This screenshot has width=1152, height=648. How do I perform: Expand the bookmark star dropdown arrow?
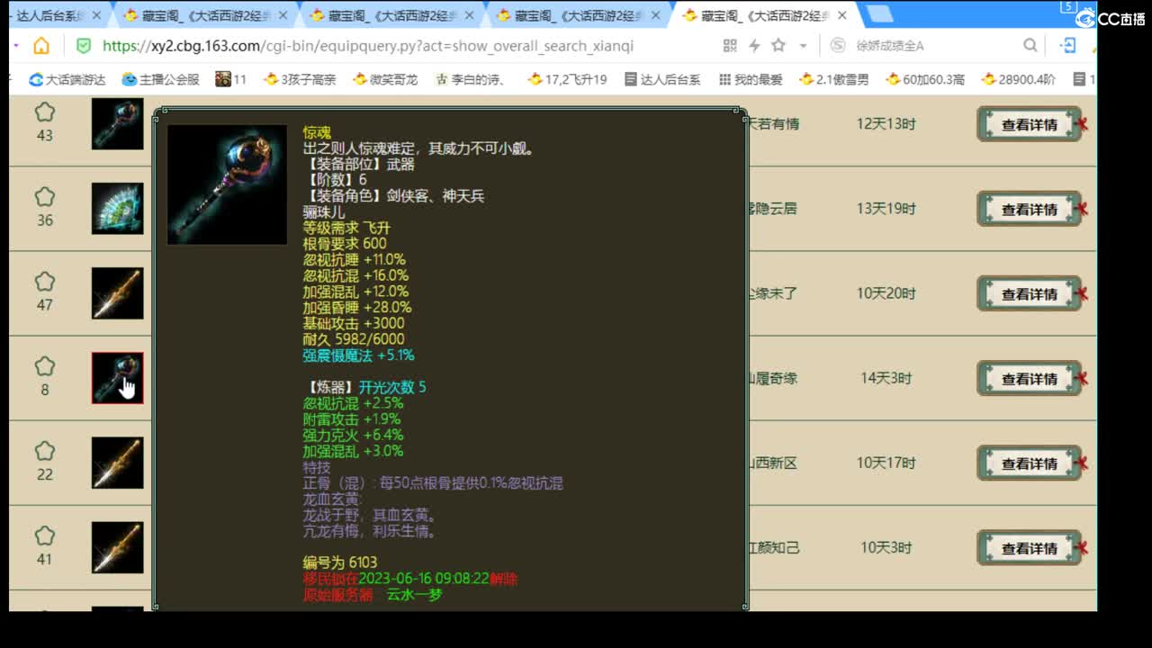803,46
